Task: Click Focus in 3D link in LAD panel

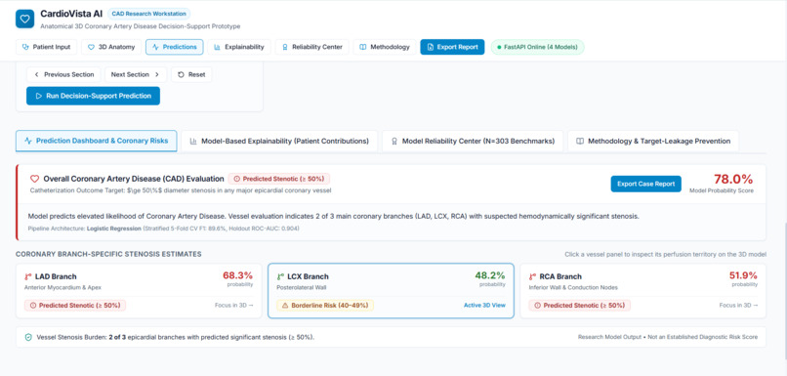Action: [234, 306]
